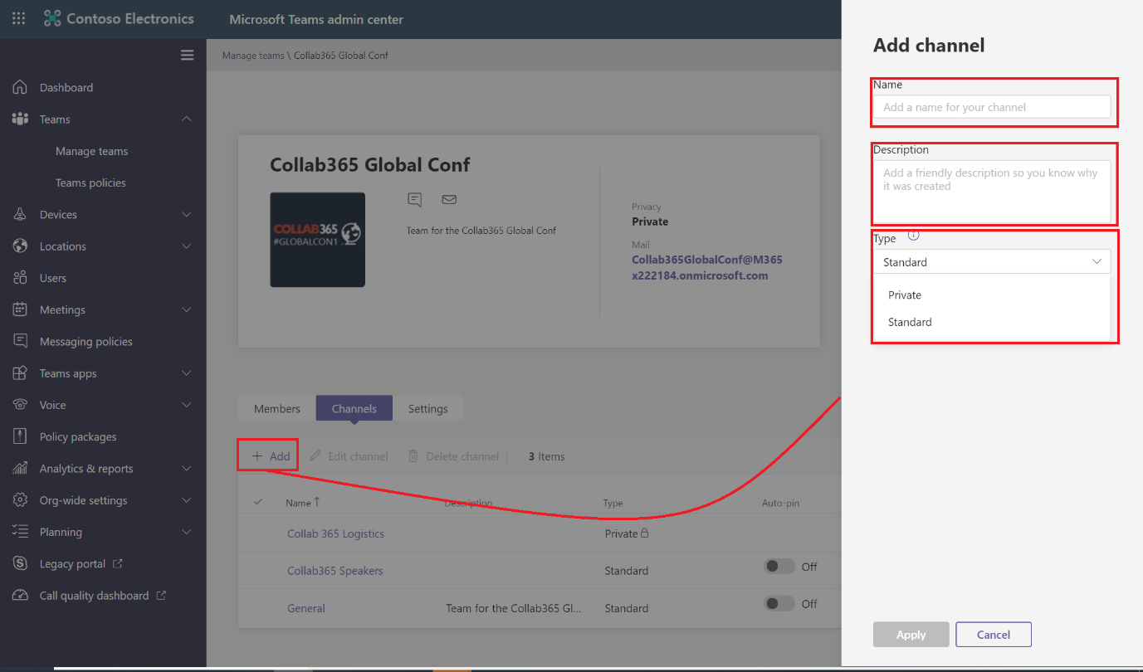Expand the Org-wide settings chevron
The image size is (1143, 672).
pos(187,500)
